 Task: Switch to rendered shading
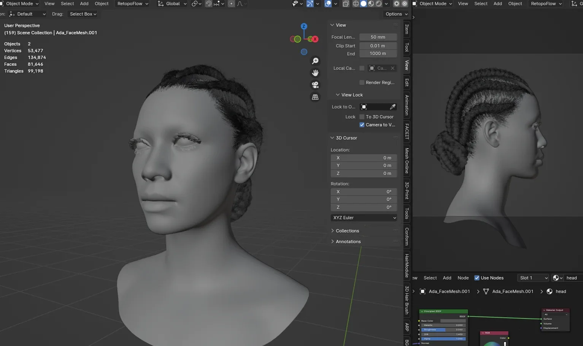pyautogui.click(x=379, y=3)
